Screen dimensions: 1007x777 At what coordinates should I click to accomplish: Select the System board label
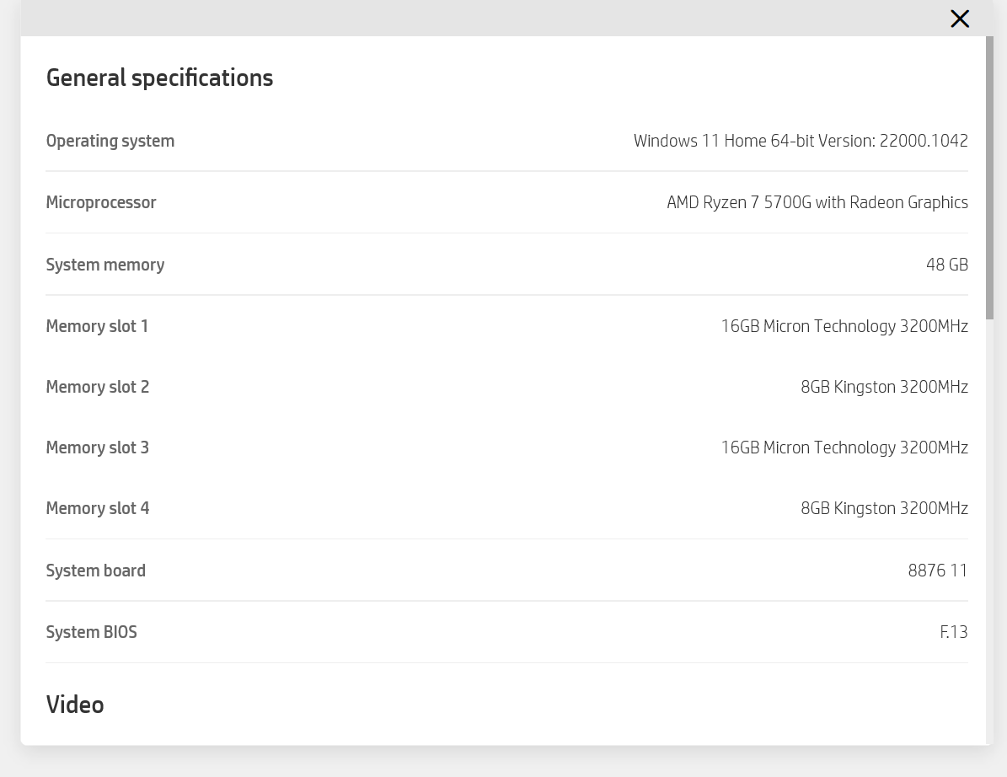click(x=96, y=571)
